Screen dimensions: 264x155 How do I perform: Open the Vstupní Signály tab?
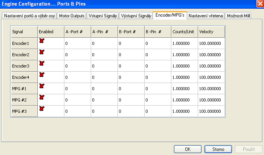click(103, 16)
